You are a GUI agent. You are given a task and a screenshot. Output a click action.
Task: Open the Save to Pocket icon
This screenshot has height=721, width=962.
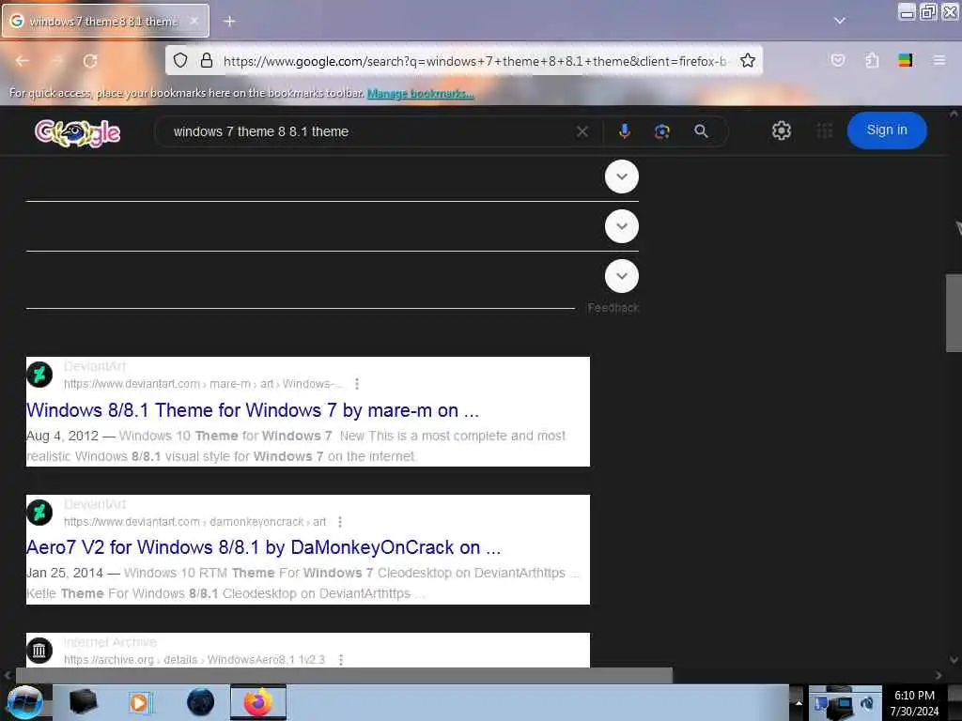pos(837,60)
